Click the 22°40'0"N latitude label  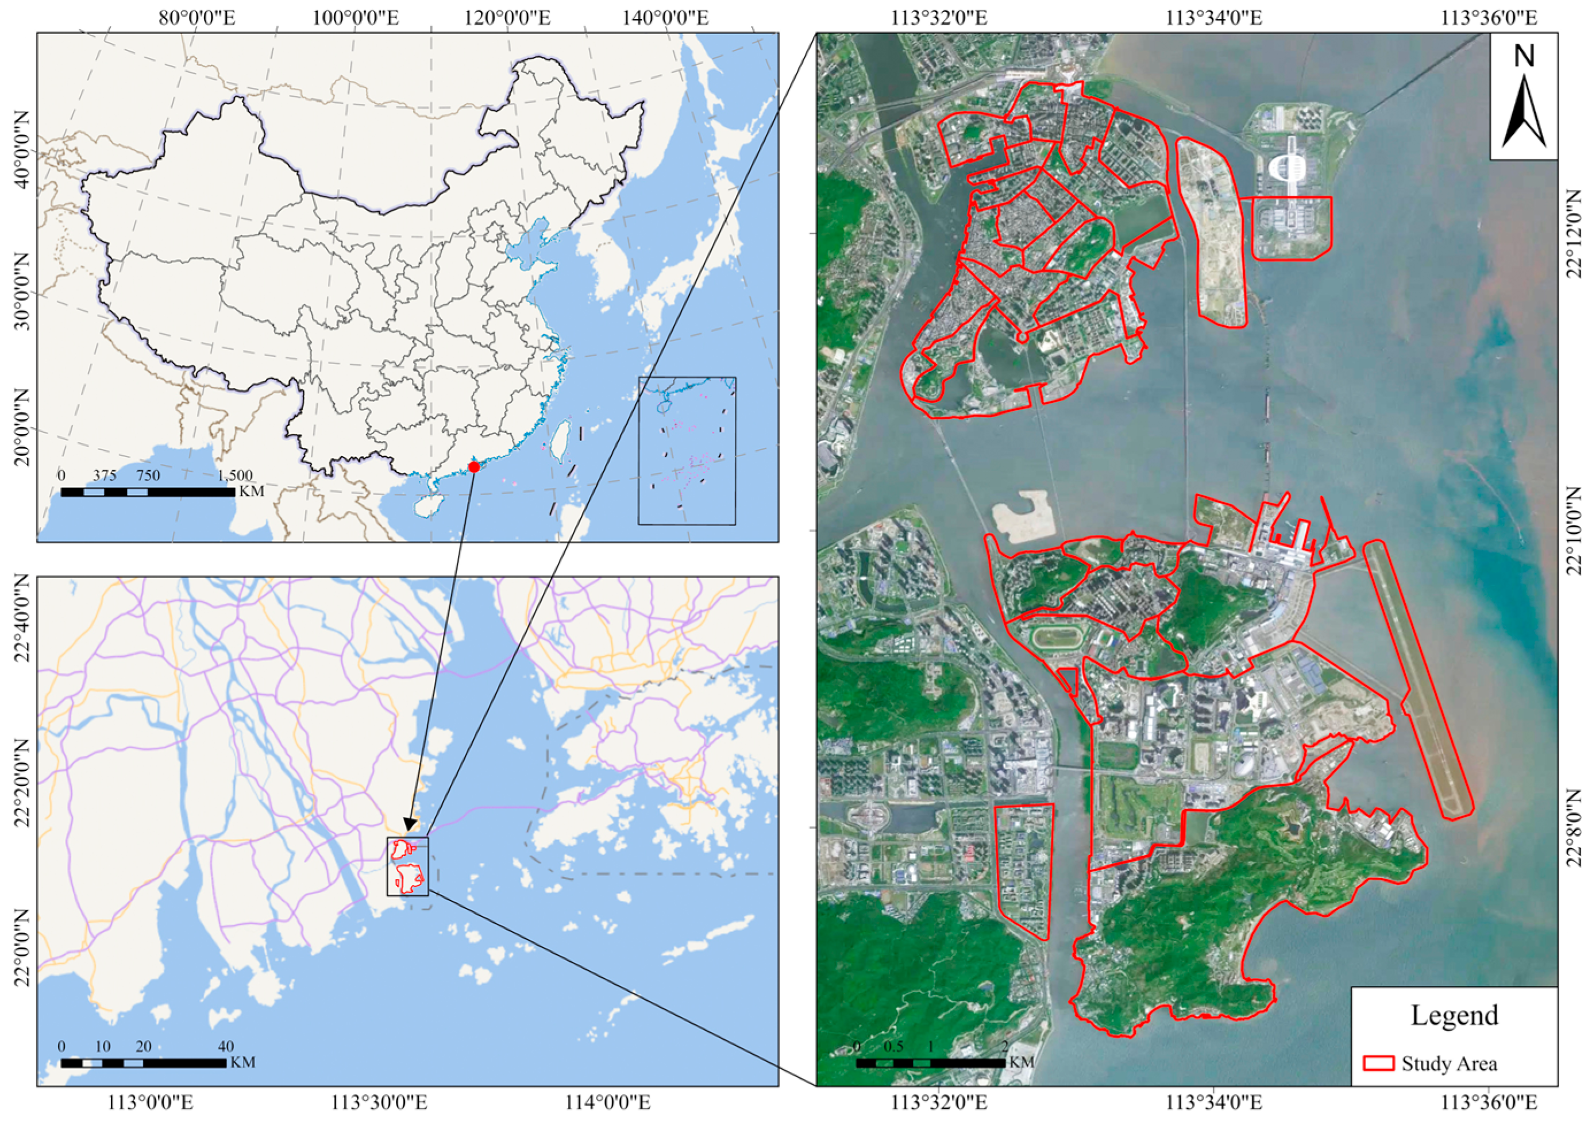click(22, 618)
